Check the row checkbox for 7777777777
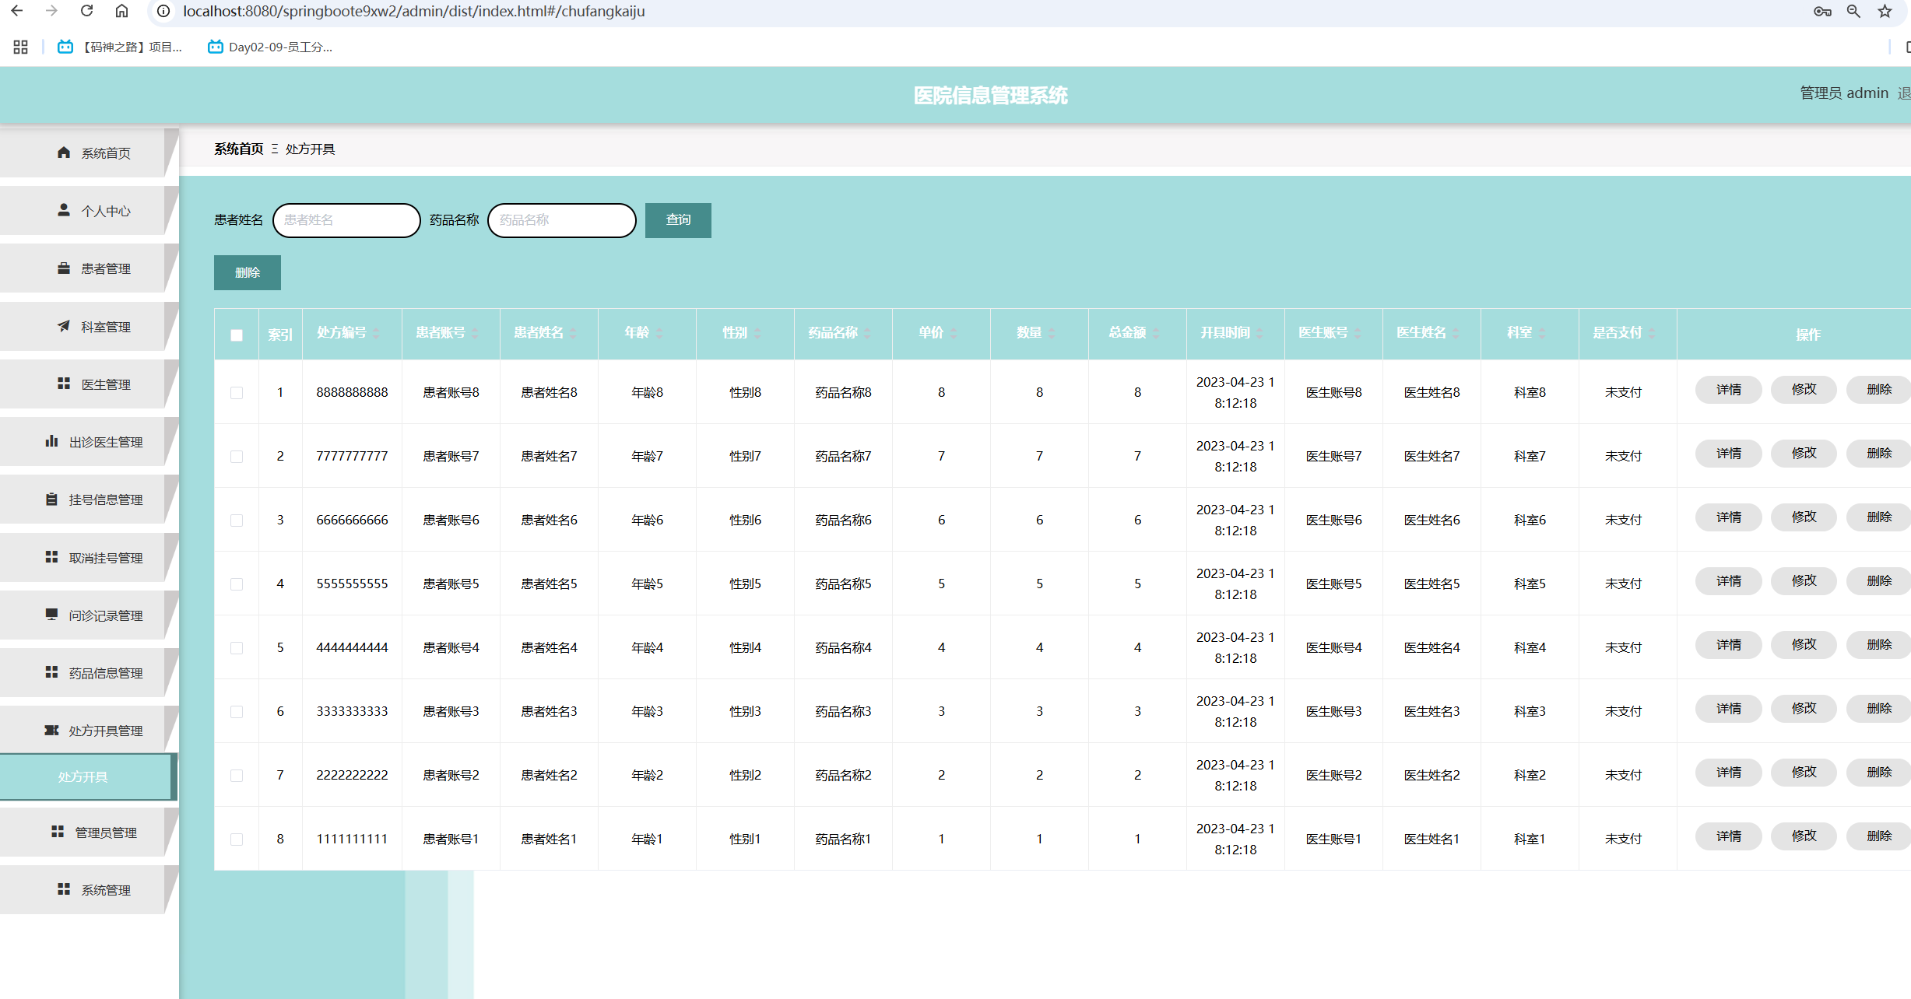The image size is (1911, 999). (237, 457)
